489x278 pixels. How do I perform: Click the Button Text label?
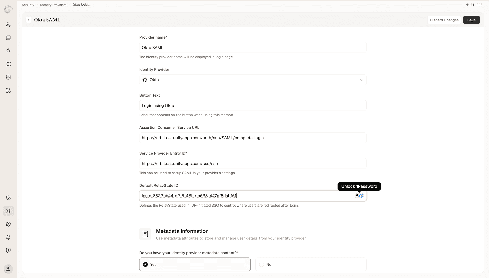tap(150, 95)
